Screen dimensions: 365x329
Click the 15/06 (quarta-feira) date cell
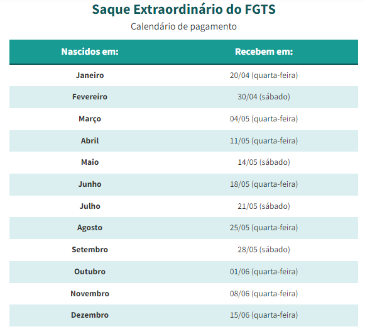(x=264, y=315)
